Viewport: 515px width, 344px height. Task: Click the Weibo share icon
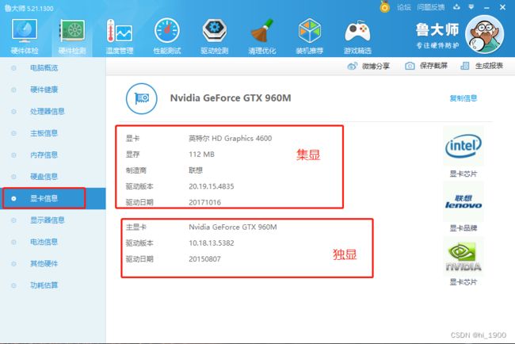coord(352,66)
